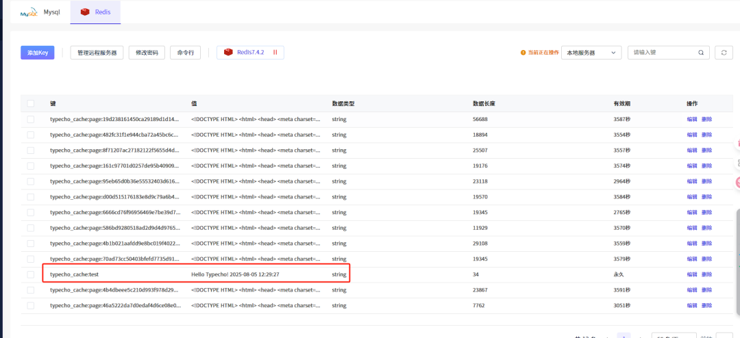740x338 pixels.
Task: Click the 值 column header
Action: (194, 103)
